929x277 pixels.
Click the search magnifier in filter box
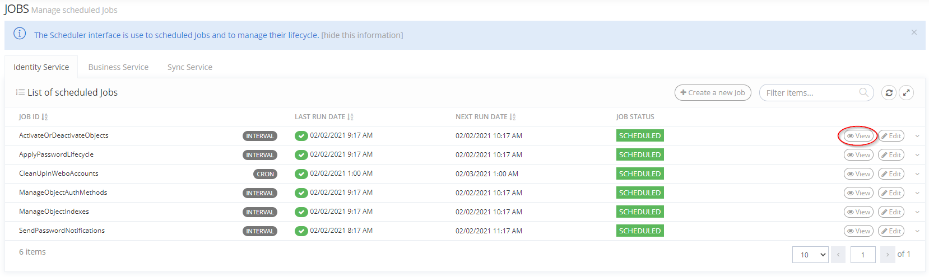pyautogui.click(x=863, y=92)
